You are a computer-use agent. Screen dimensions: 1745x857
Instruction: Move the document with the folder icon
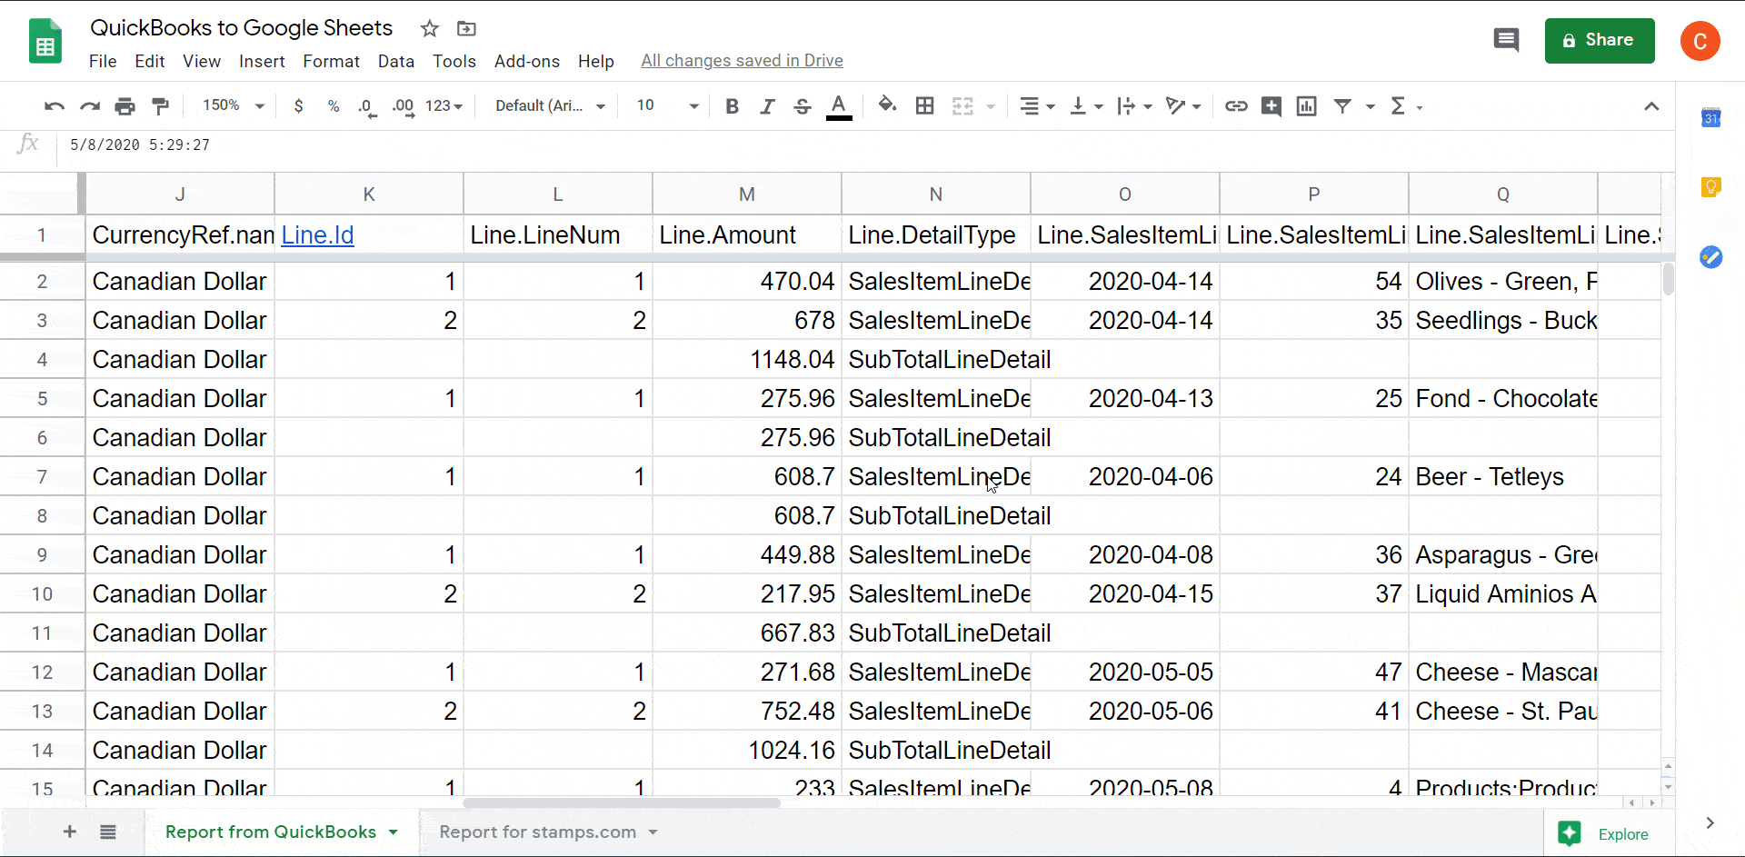tap(466, 28)
